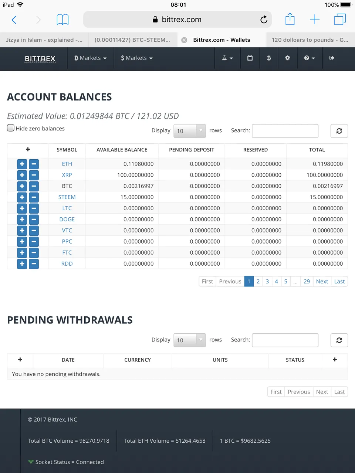Sort withdrawals by CURRENCY header
The width and height of the screenshot is (355, 473).
tap(138, 360)
